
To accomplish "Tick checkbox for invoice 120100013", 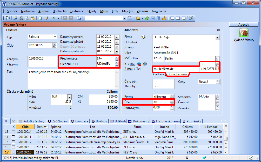I will pos(13,147).
